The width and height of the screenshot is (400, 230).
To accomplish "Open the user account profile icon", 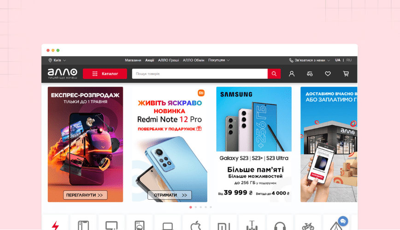I will [292, 74].
